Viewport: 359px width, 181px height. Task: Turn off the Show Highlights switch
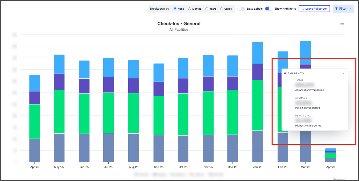(268, 9)
